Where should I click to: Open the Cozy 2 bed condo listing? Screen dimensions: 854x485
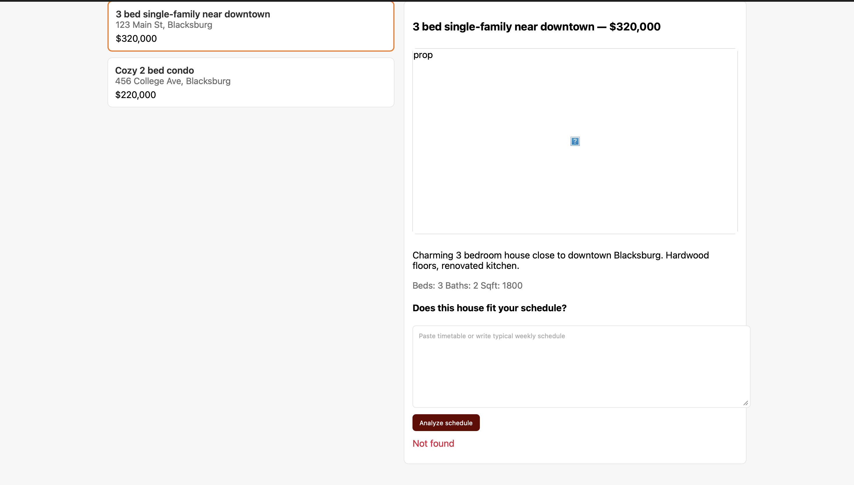(251, 82)
